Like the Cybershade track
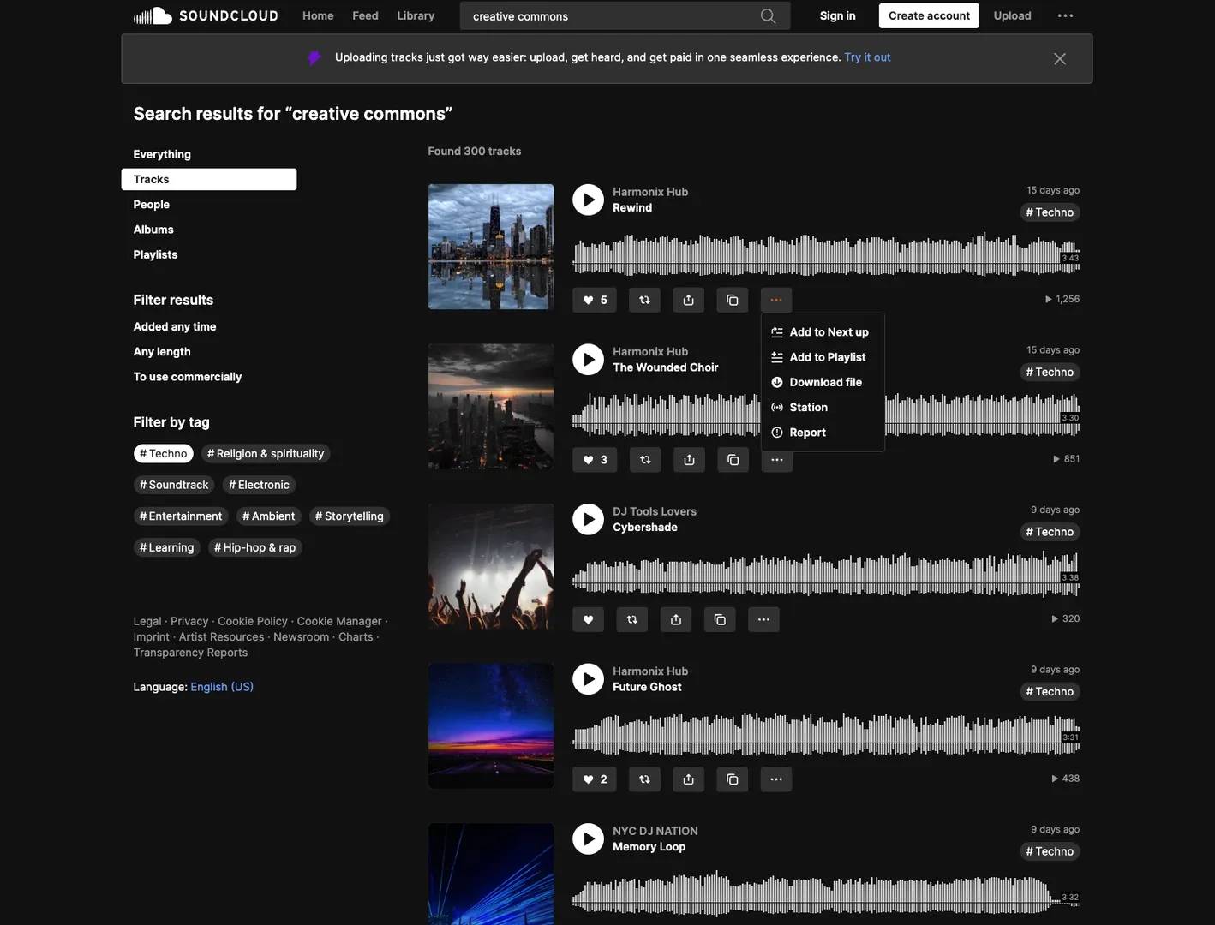Screen dimensions: 1215x925 [x=588, y=619]
